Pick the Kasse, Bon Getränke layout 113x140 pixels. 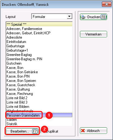click(39, 72)
